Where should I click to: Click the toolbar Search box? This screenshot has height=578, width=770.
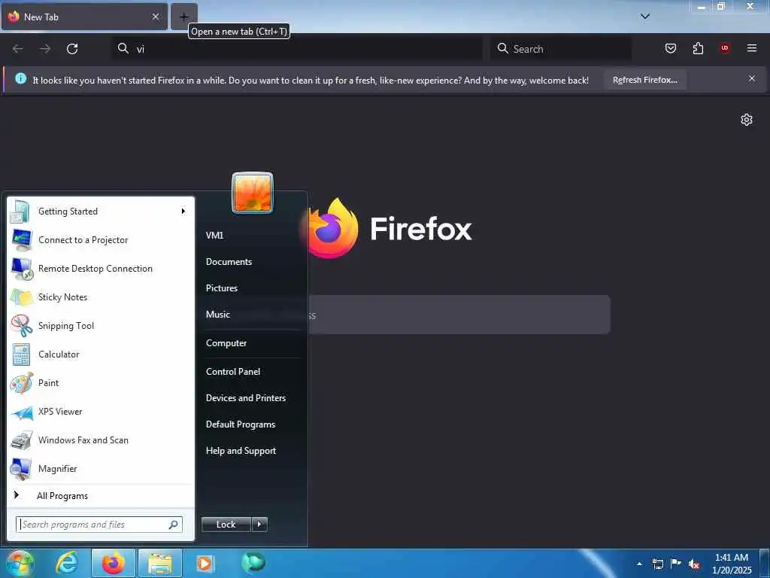point(561,49)
